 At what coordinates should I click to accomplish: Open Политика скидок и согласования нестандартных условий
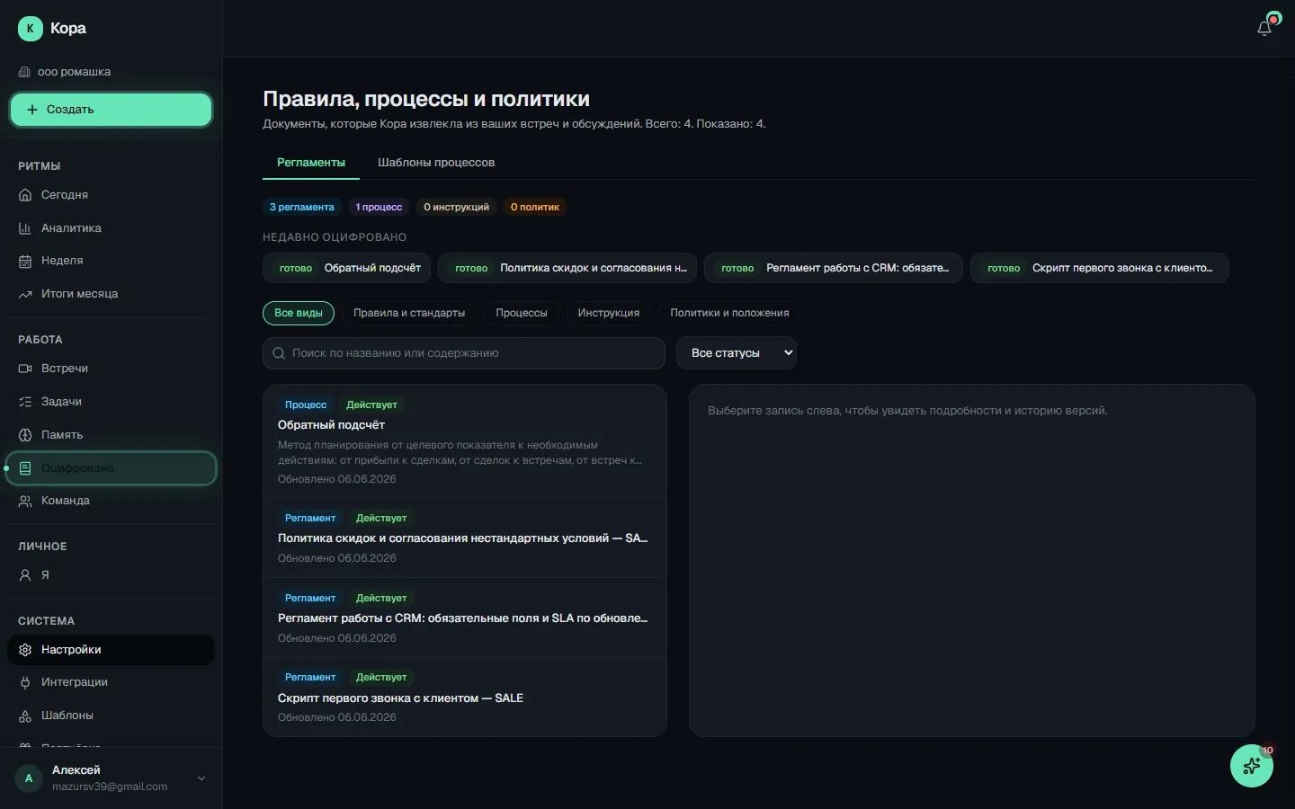click(465, 538)
